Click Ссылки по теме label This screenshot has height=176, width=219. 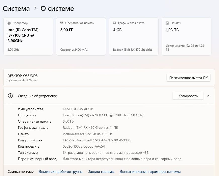[x=21, y=171]
